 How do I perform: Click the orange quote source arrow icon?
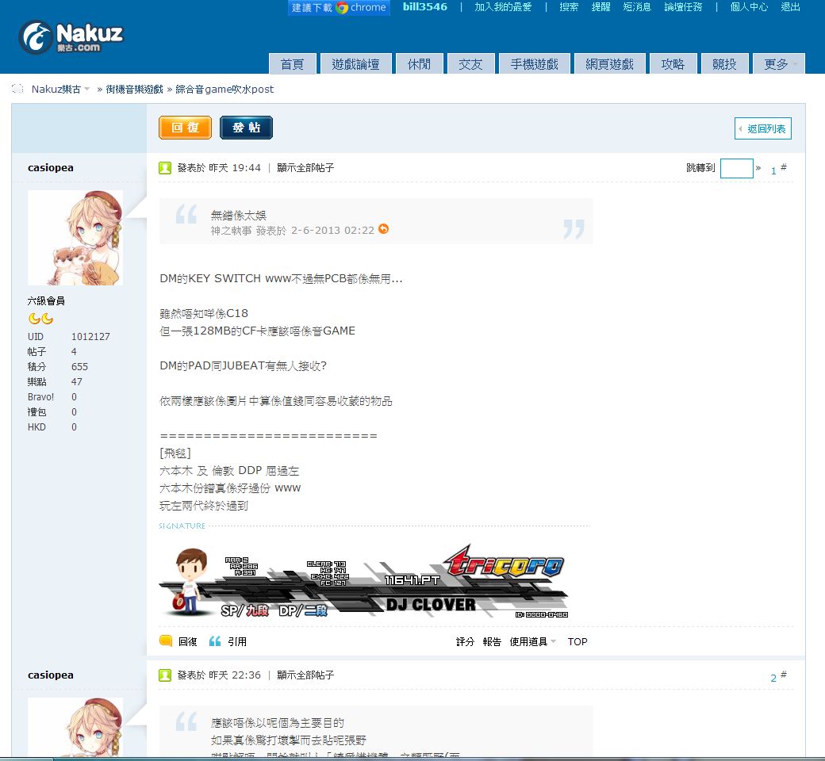[x=384, y=229]
